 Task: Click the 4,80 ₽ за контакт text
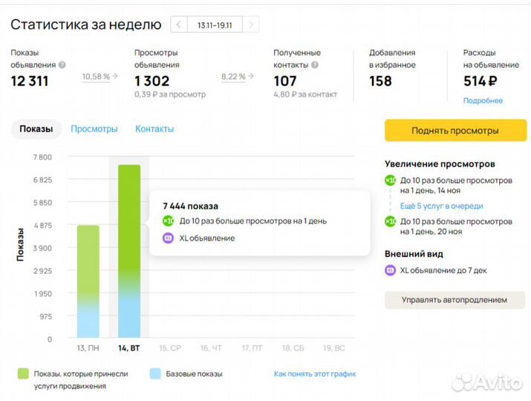[305, 94]
